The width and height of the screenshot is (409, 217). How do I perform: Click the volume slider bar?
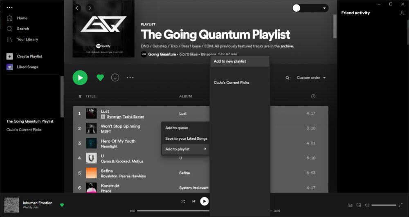point(384,205)
